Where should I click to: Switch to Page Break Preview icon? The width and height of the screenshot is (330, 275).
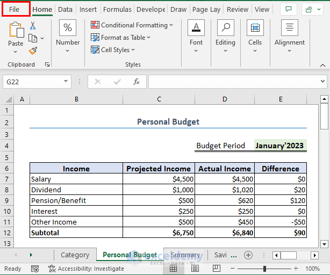pos(217,269)
